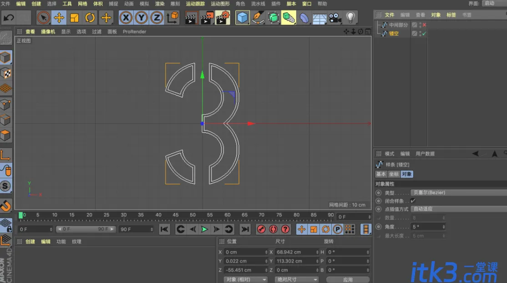
Task: Click the 应用 apply button
Action: 348,279
